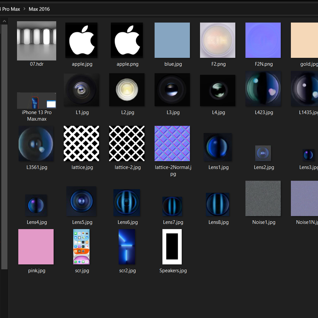Select the Lens8.jpg file
Screen dimensions: 318x318
218,205
